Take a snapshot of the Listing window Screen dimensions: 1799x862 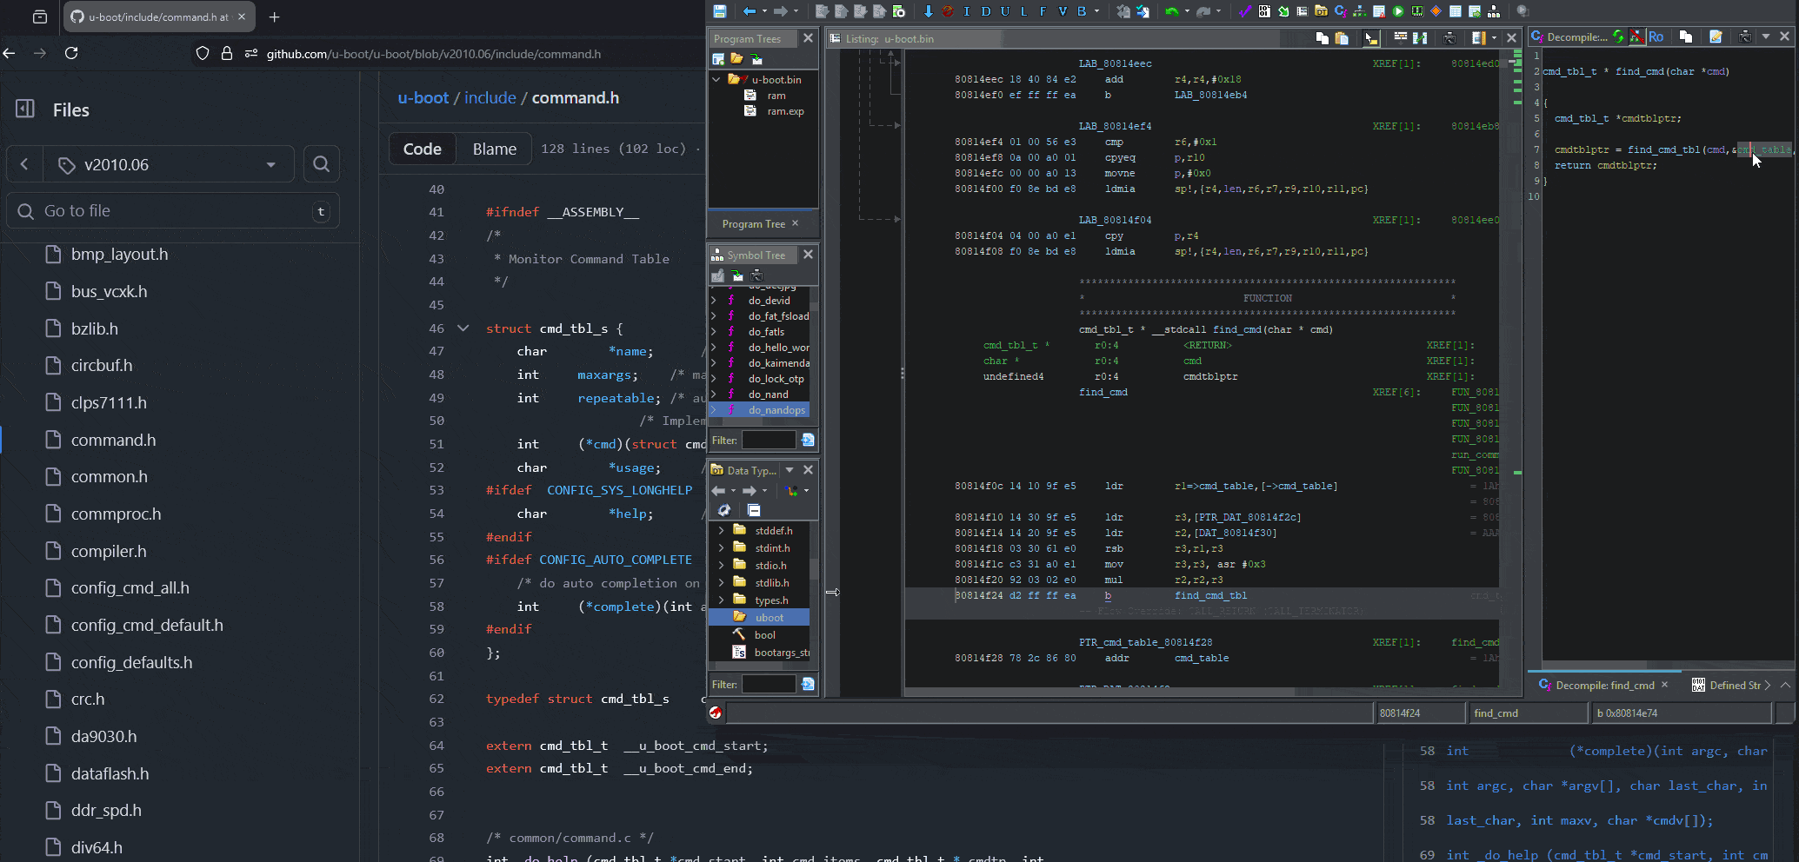point(1449,38)
